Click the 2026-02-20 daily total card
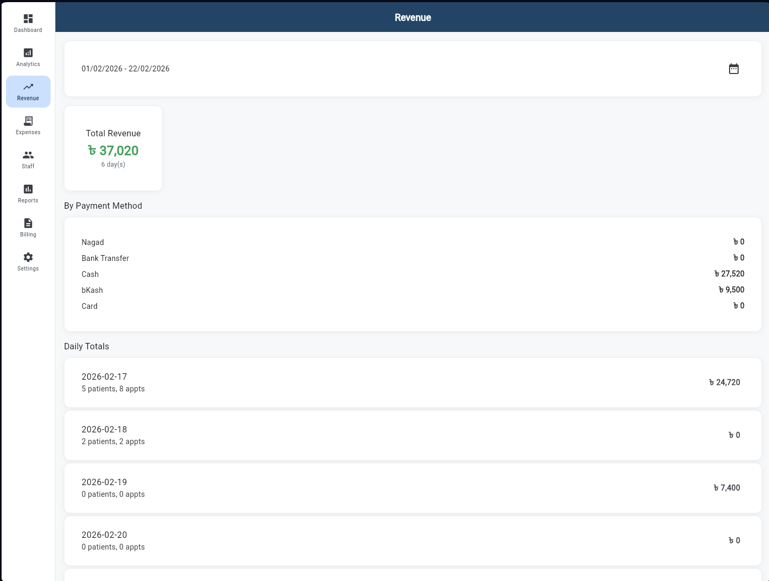 pos(413,541)
